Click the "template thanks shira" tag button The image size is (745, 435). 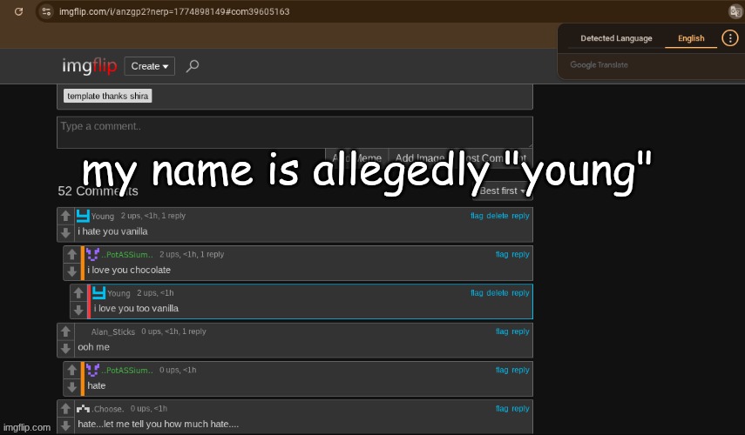pos(108,96)
